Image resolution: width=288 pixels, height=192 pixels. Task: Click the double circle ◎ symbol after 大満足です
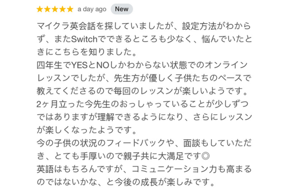pyautogui.click(x=205, y=156)
